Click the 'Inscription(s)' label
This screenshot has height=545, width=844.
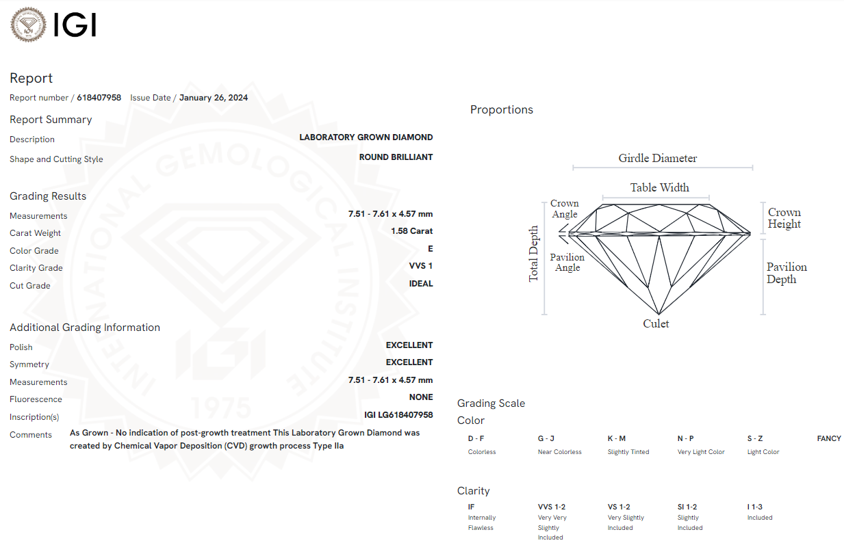pos(34,417)
